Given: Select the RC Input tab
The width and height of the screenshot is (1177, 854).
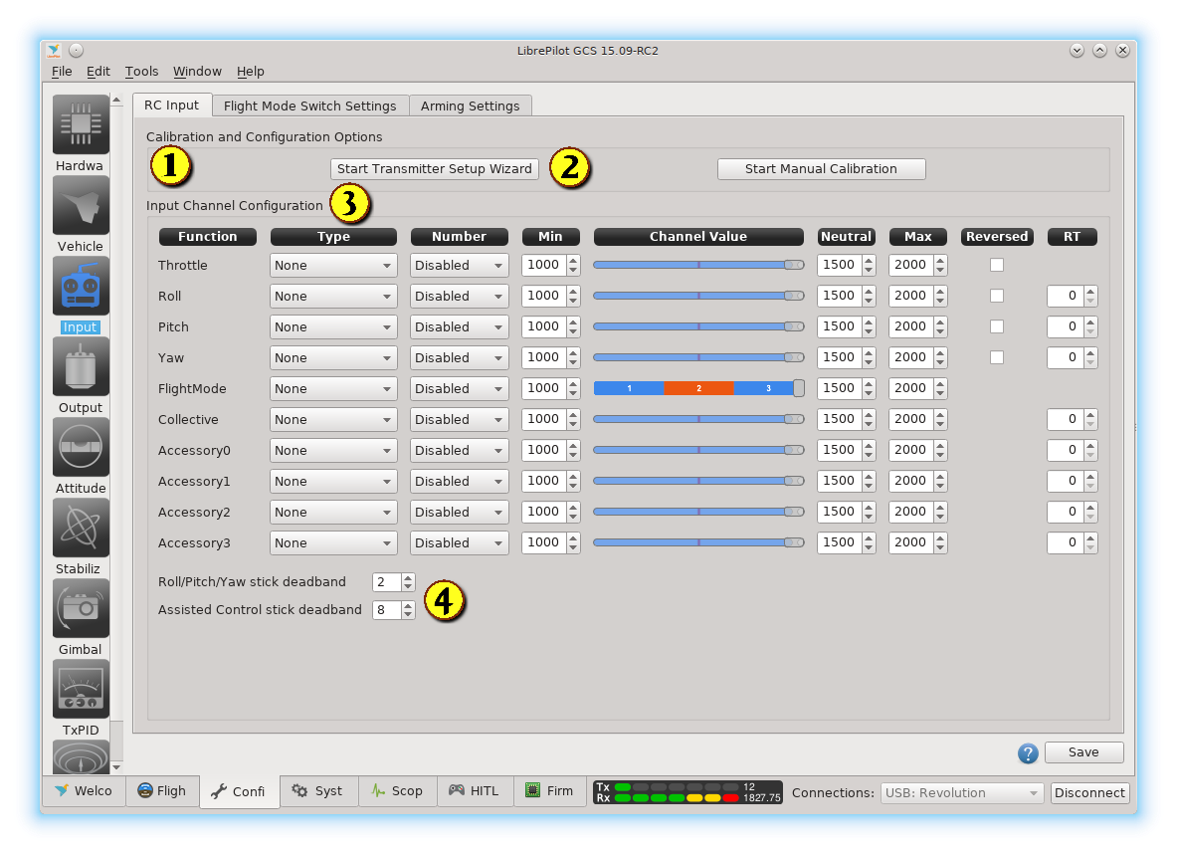Looking at the screenshot, I should coord(172,106).
